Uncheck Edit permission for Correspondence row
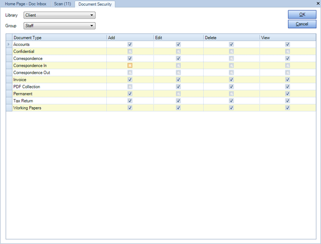Screen dimensions: 321x244 coord(179,58)
